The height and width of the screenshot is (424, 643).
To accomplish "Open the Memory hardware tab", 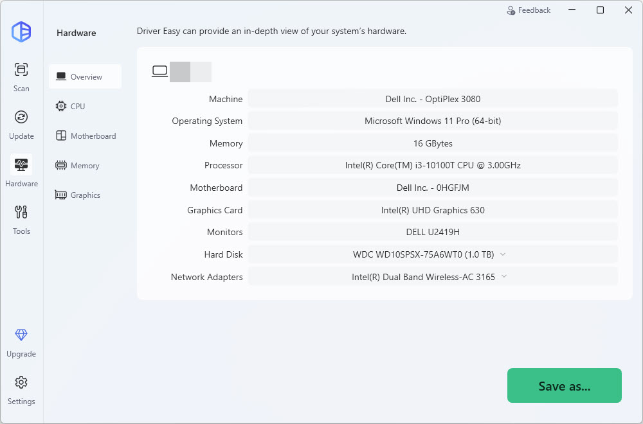I will pyautogui.click(x=85, y=165).
